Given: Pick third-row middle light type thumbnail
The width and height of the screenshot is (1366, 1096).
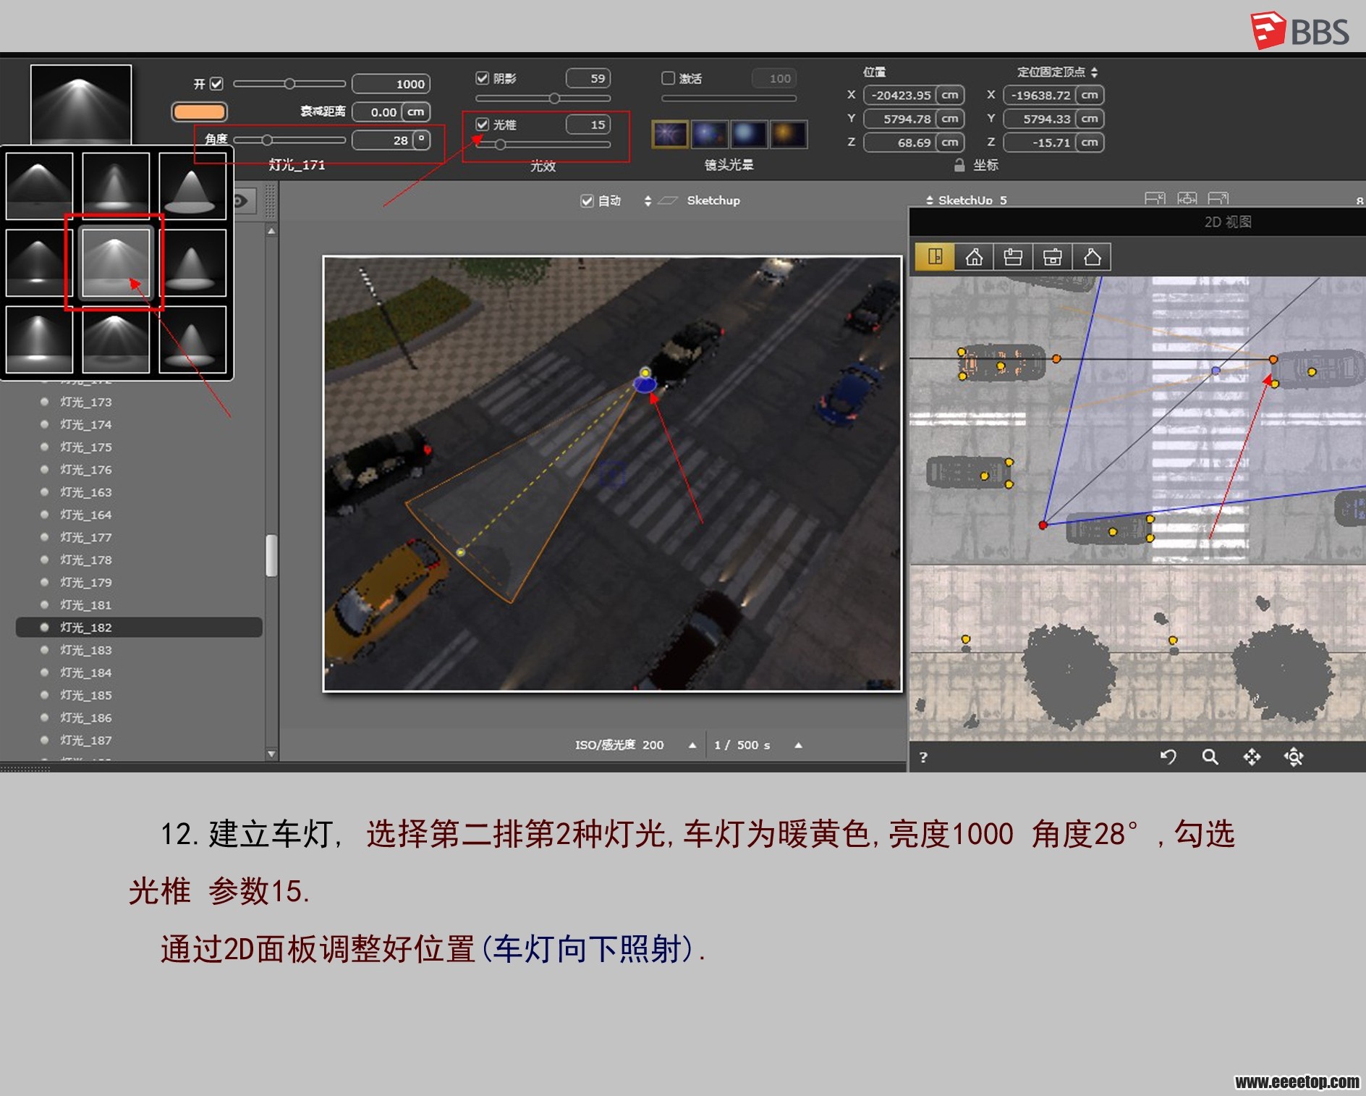Looking at the screenshot, I should click(116, 340).
